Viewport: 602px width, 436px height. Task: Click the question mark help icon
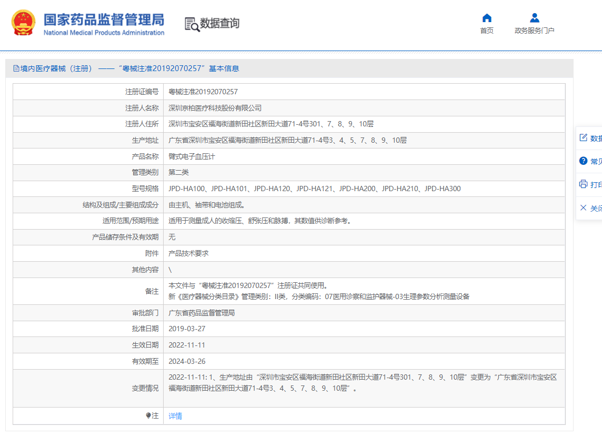pos(583,161)
